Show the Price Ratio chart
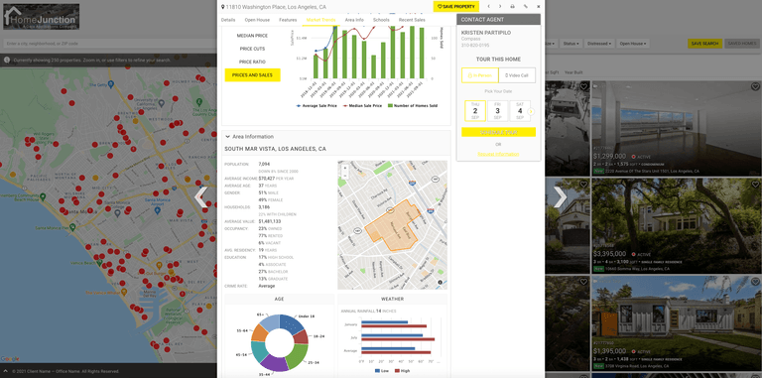The width and height of the screenshot is (762, 378). click(252, 62)
